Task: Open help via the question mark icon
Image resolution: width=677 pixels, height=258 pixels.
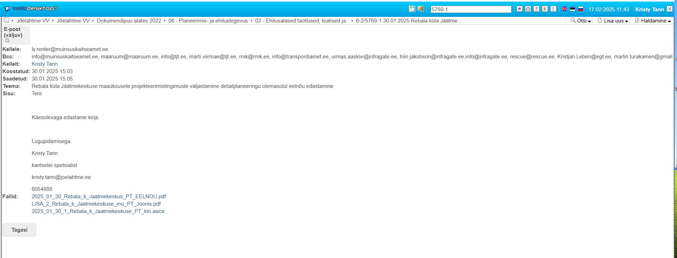Action: pos(536,9)
